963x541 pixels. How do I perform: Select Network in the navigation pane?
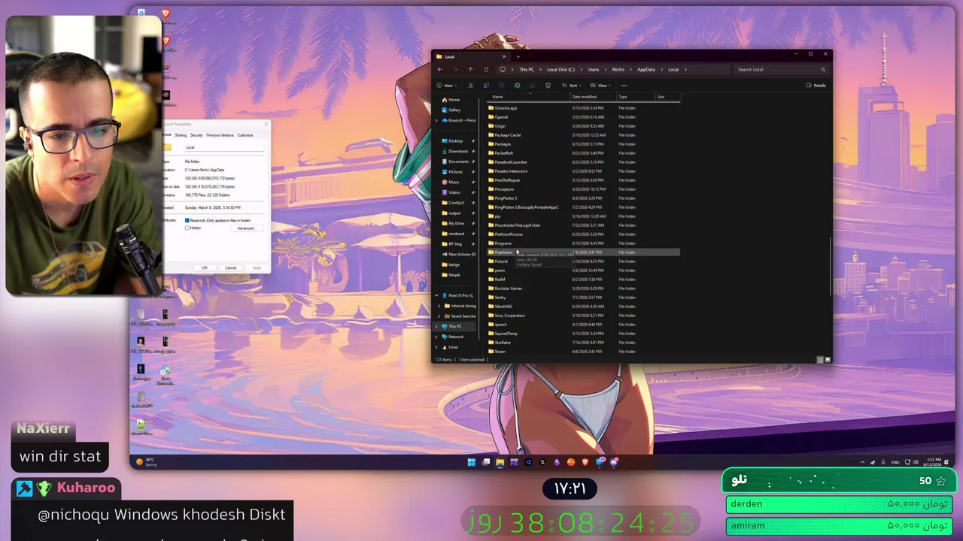tap(454, 337)
